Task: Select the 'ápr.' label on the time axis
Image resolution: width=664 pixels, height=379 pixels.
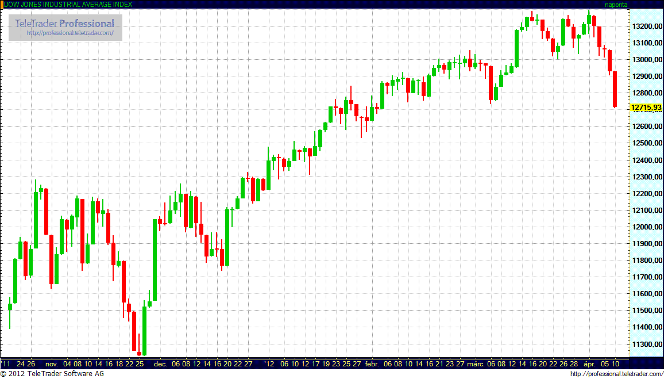Action: click(x=589, y=364)
